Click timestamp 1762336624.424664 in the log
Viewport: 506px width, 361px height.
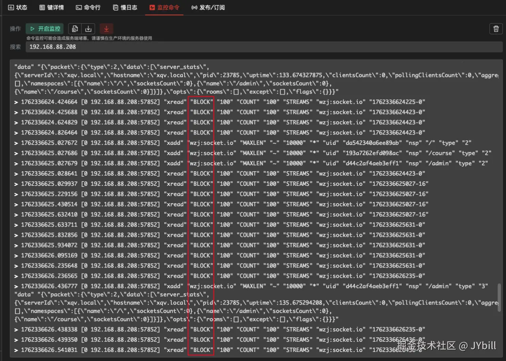point(50,102)
